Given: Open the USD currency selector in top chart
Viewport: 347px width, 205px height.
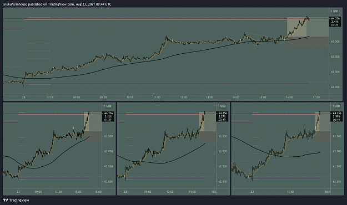Looking at the screenshot, I should point(335,11).
